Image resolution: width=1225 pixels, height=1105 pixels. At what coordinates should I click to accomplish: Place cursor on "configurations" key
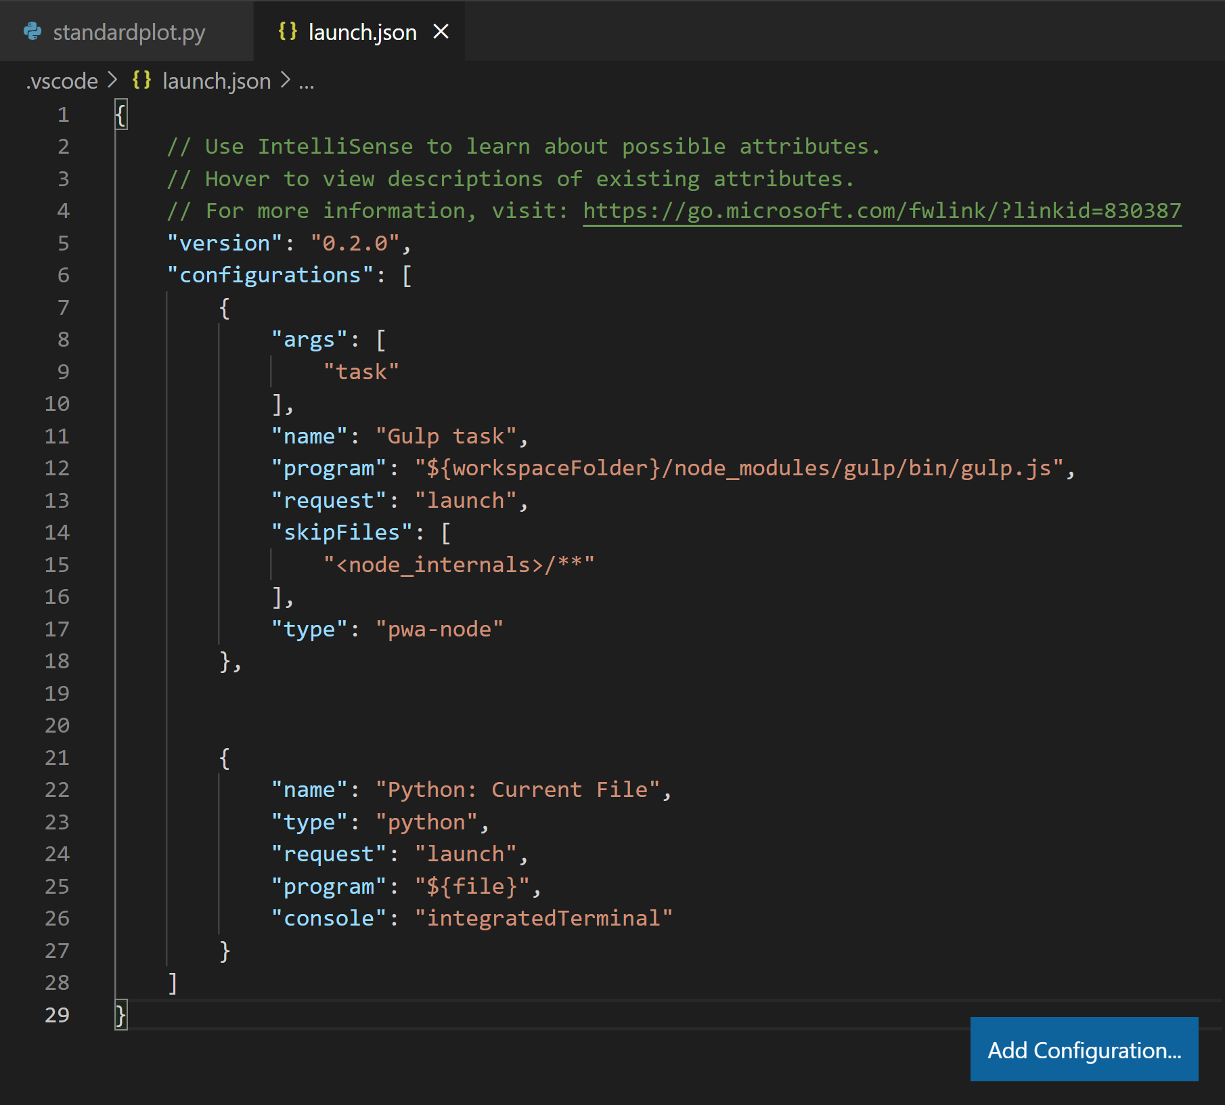pos(270,275)
